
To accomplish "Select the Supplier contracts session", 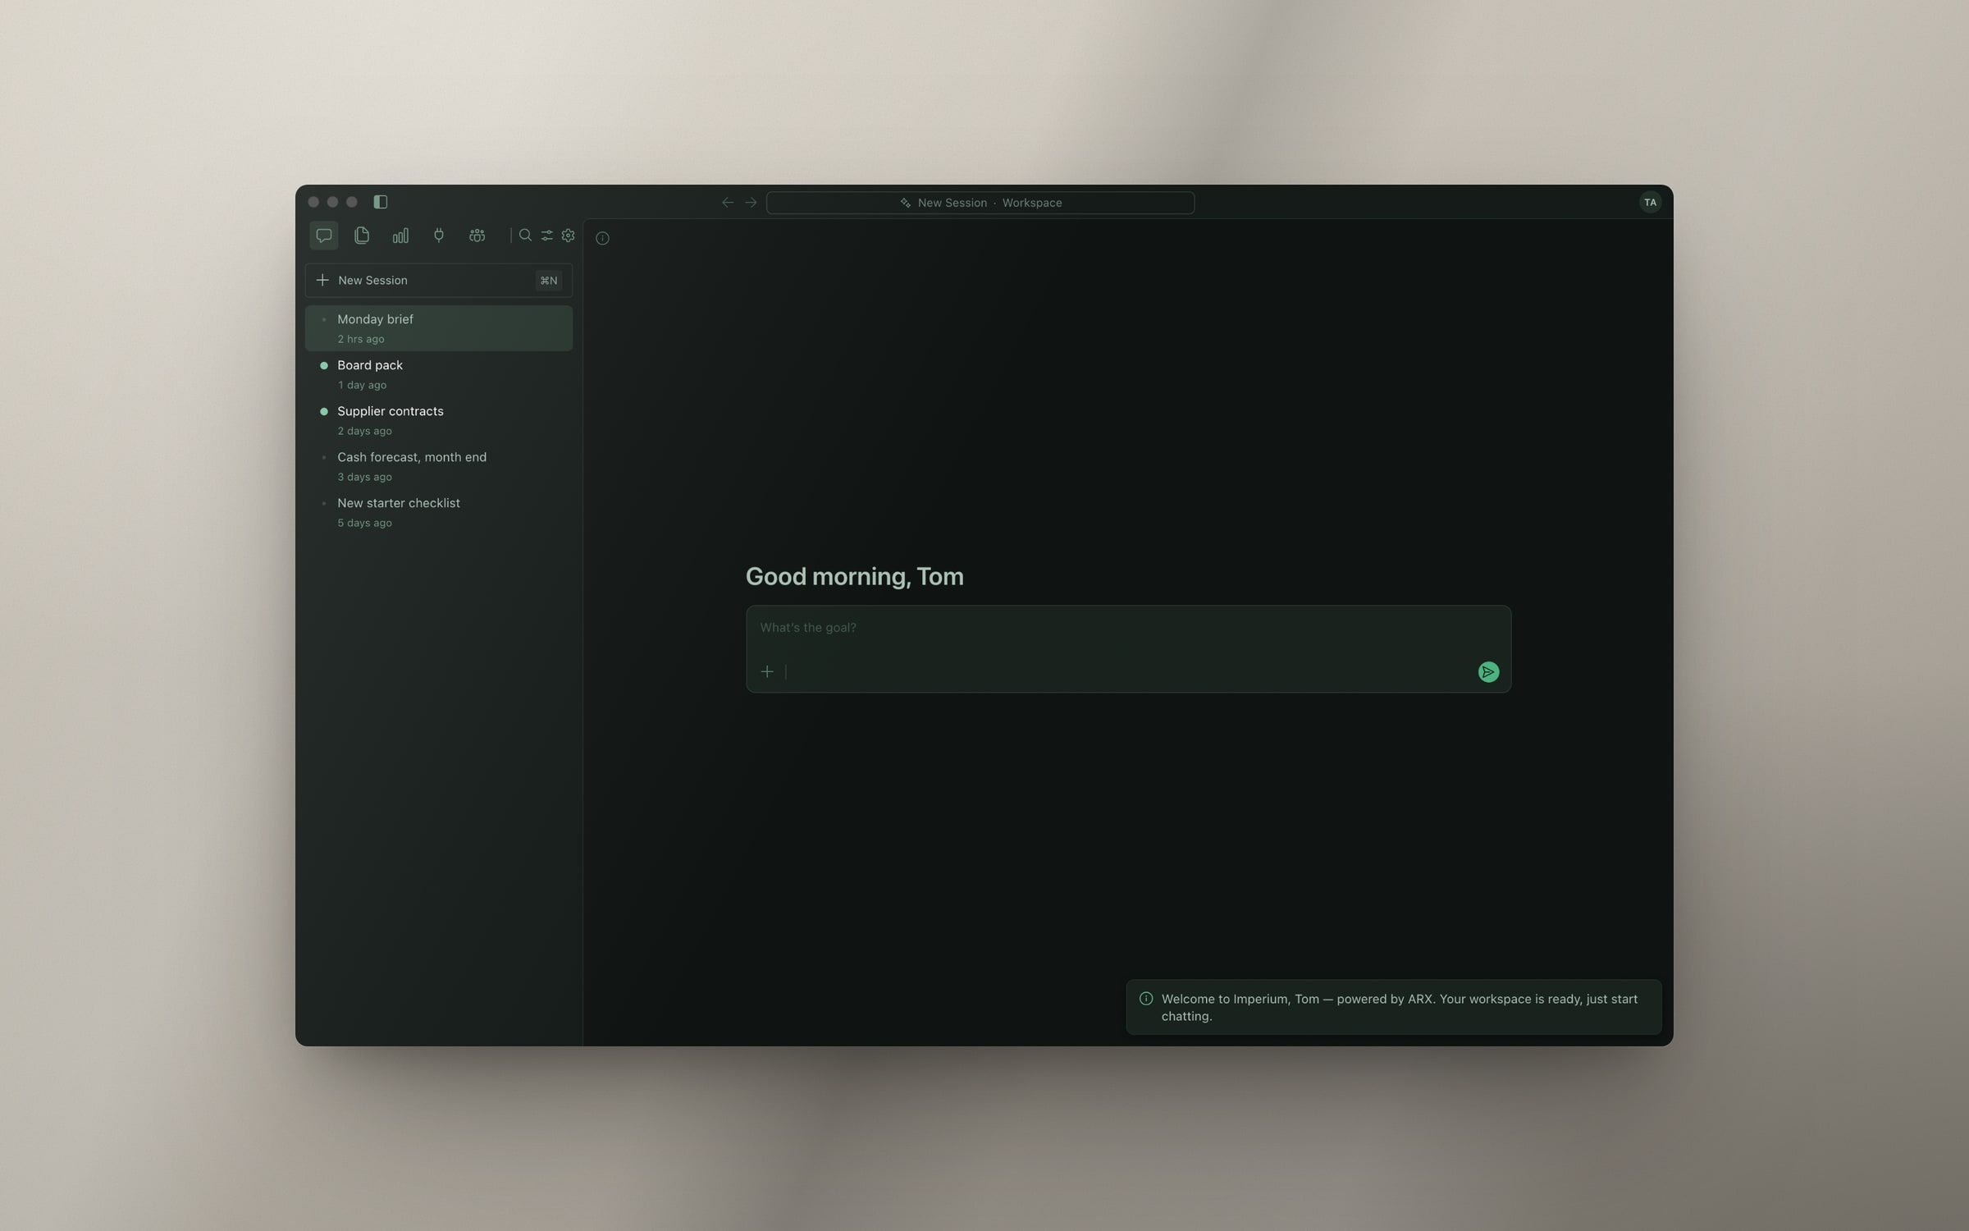I will (x=439, y=420).
